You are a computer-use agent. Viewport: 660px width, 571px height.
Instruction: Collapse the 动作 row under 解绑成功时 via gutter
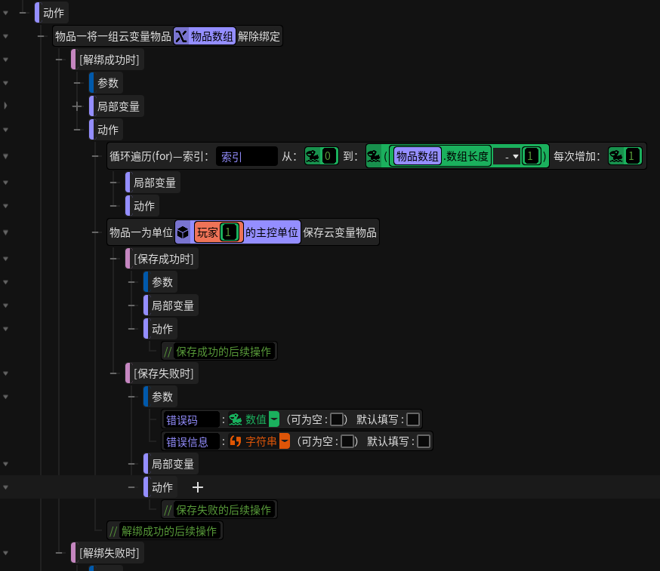5,130
